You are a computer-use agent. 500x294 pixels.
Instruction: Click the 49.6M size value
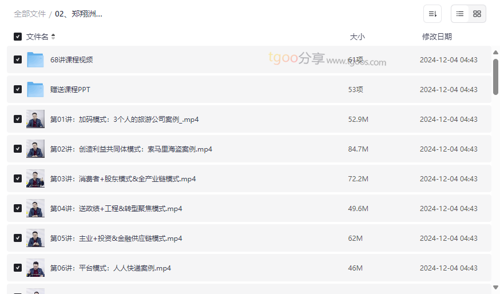(x=358, y=209)
